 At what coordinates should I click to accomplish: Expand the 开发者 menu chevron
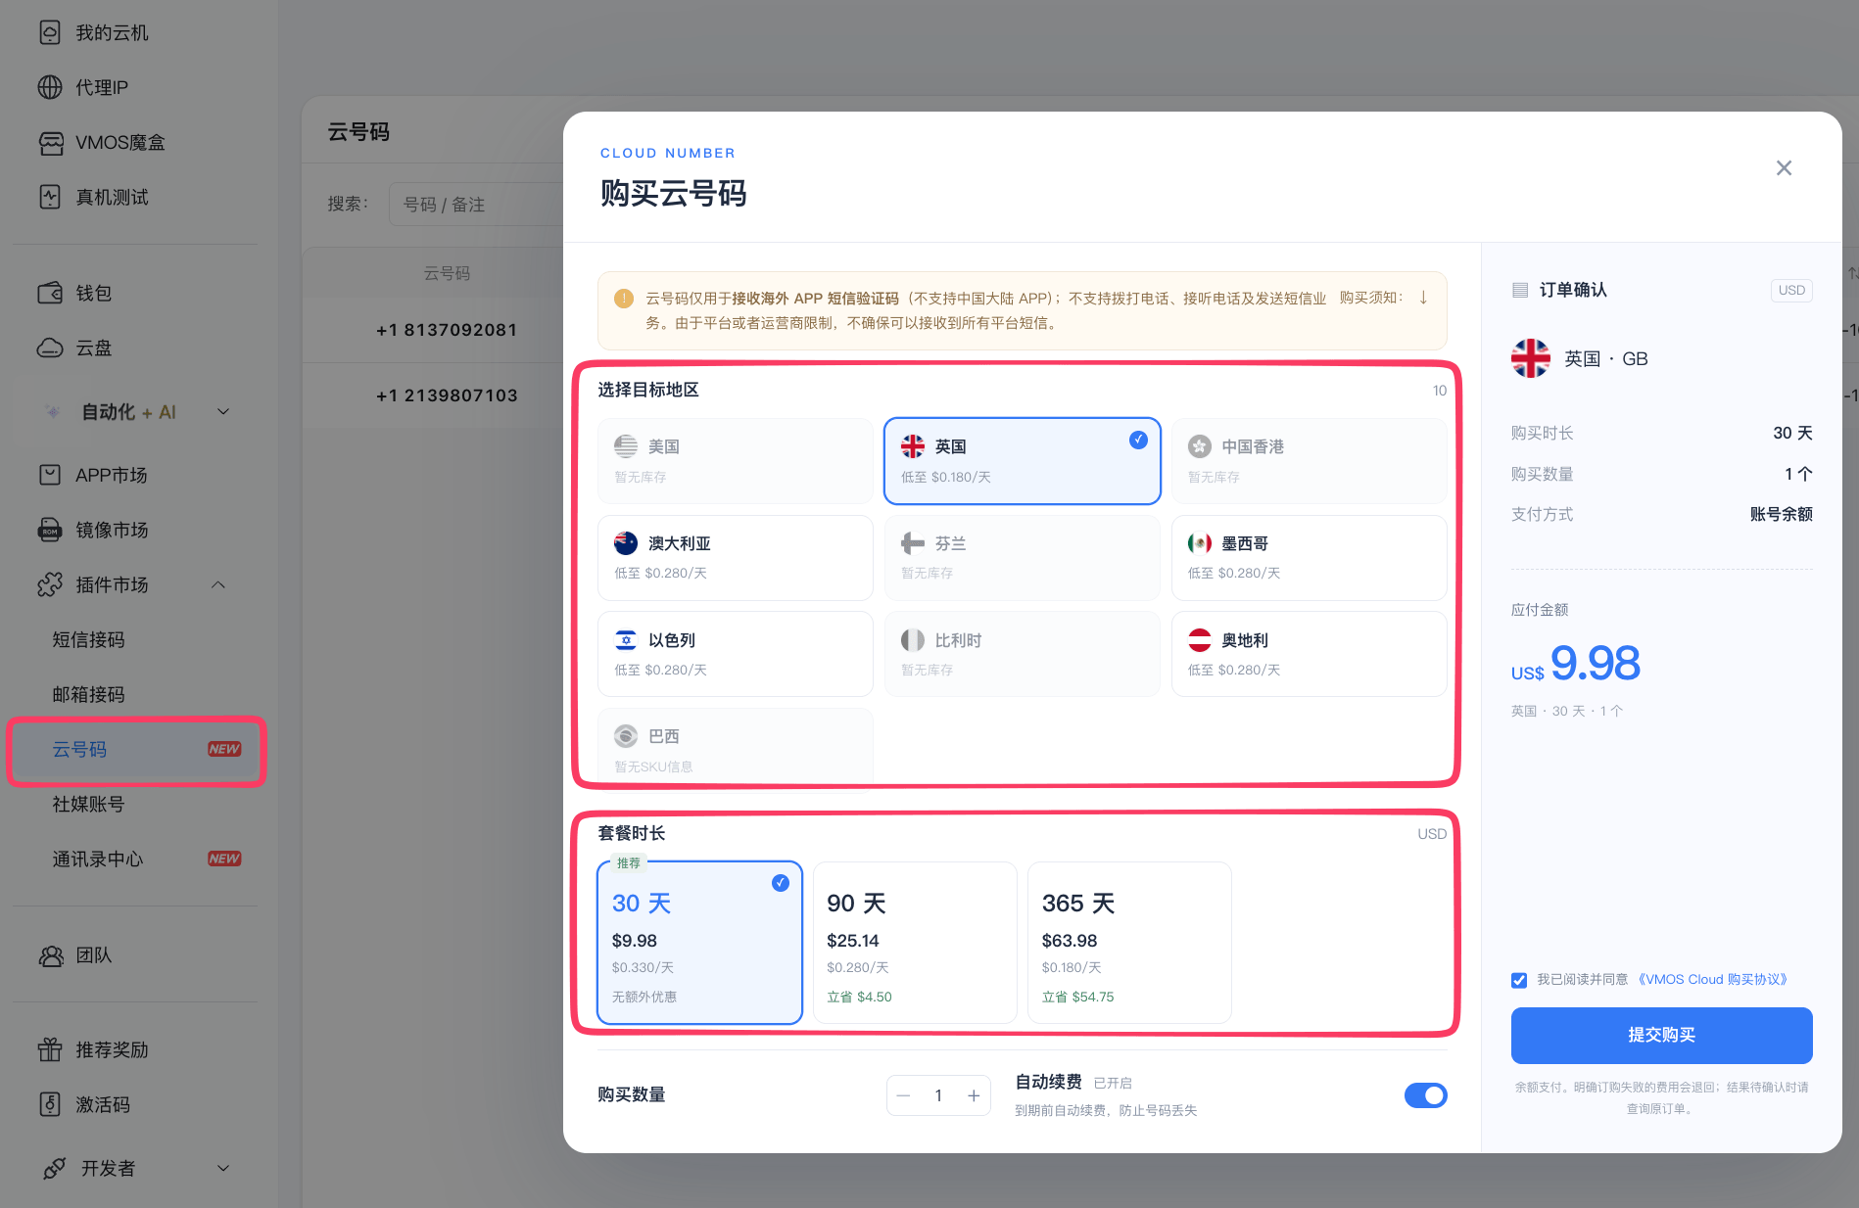coord(223,1168)
